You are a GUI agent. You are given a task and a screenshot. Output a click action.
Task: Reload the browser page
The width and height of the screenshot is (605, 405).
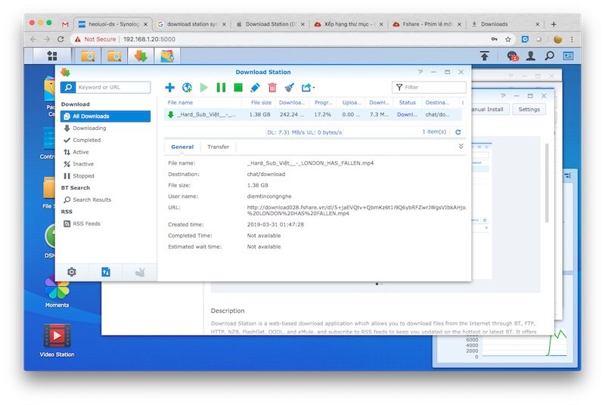(x=60, y=39)
